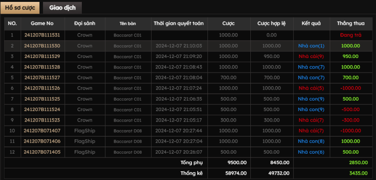Screen dimensions: 376x180
Task: Click the Đang trả status
Action: tap(351, 35)
